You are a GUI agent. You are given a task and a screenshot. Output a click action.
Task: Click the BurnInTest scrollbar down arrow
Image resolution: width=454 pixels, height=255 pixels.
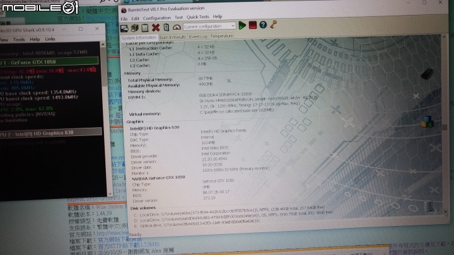pos(445,212)
